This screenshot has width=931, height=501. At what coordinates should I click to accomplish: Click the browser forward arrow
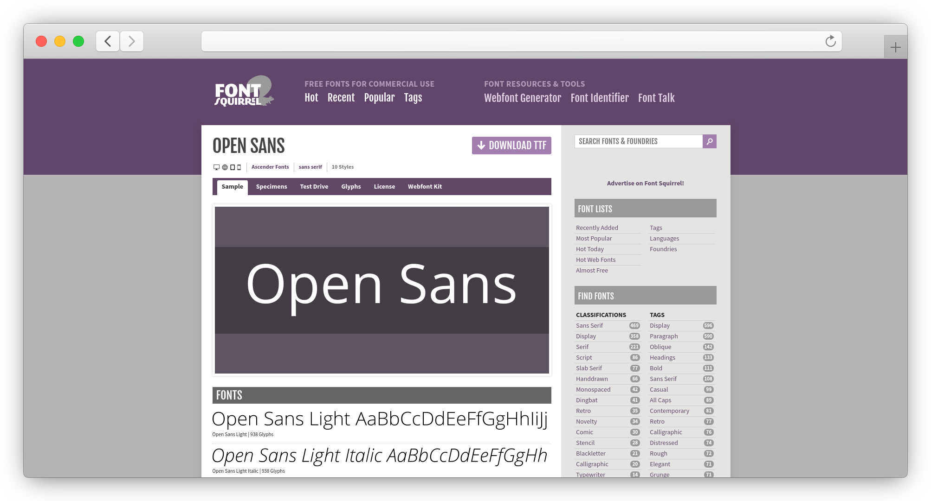pyautogui.click(x=132, y=41)
